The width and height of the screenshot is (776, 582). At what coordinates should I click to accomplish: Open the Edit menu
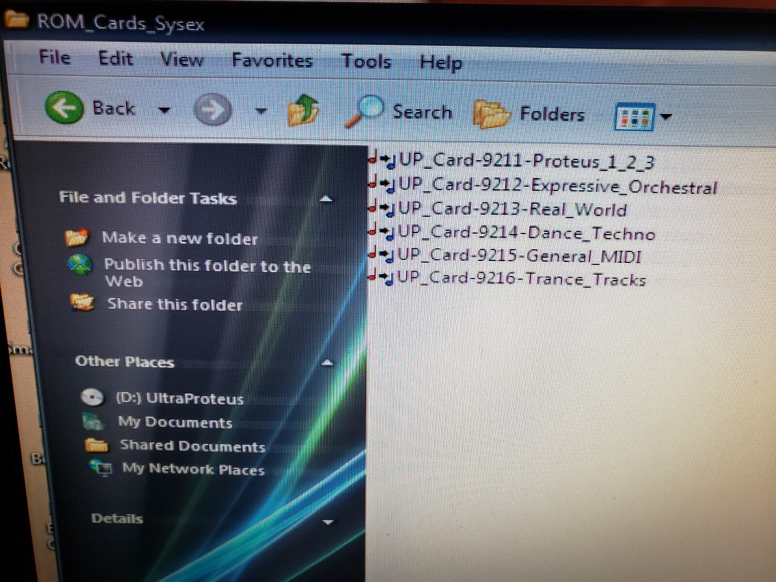(115, 59)
